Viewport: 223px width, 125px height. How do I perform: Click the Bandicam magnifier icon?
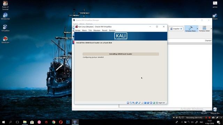point(180,118)
